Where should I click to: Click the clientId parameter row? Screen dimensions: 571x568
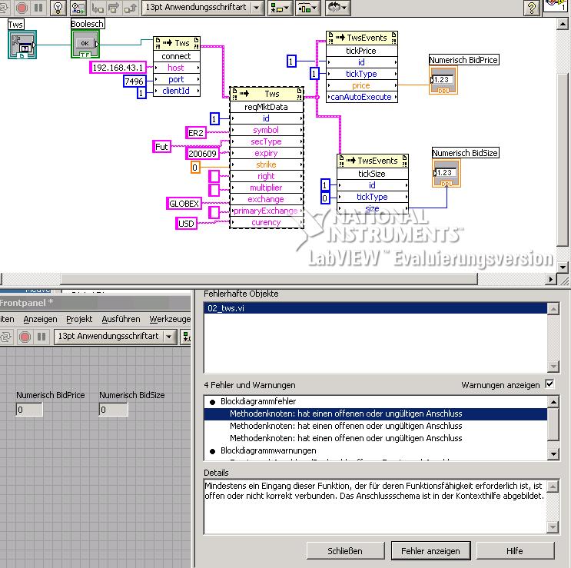(177, 91)
